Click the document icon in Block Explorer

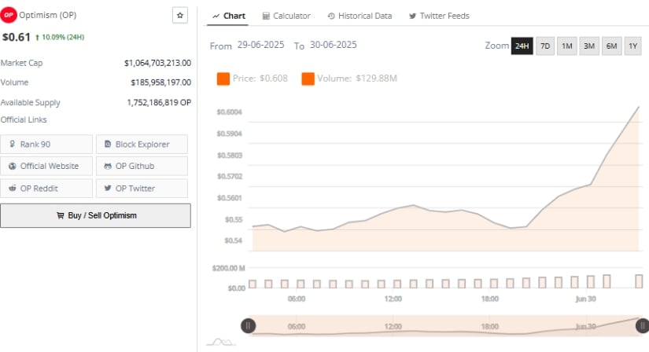pyautogui.click(x=108, y=144)
